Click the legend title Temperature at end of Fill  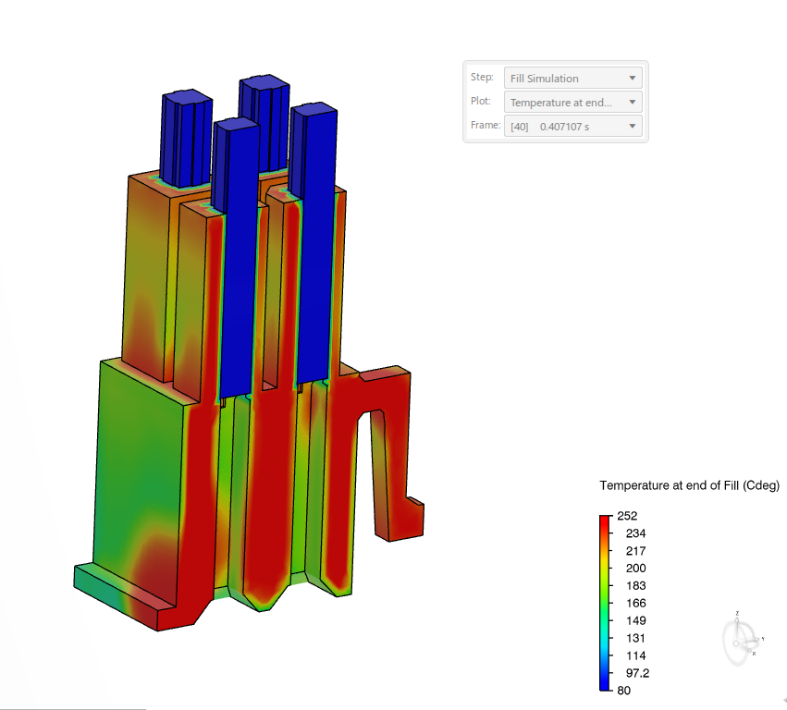click(689, 485)
